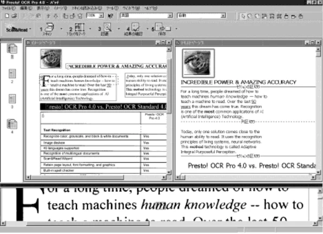Open the ツール(T) menu

(112, 8)
